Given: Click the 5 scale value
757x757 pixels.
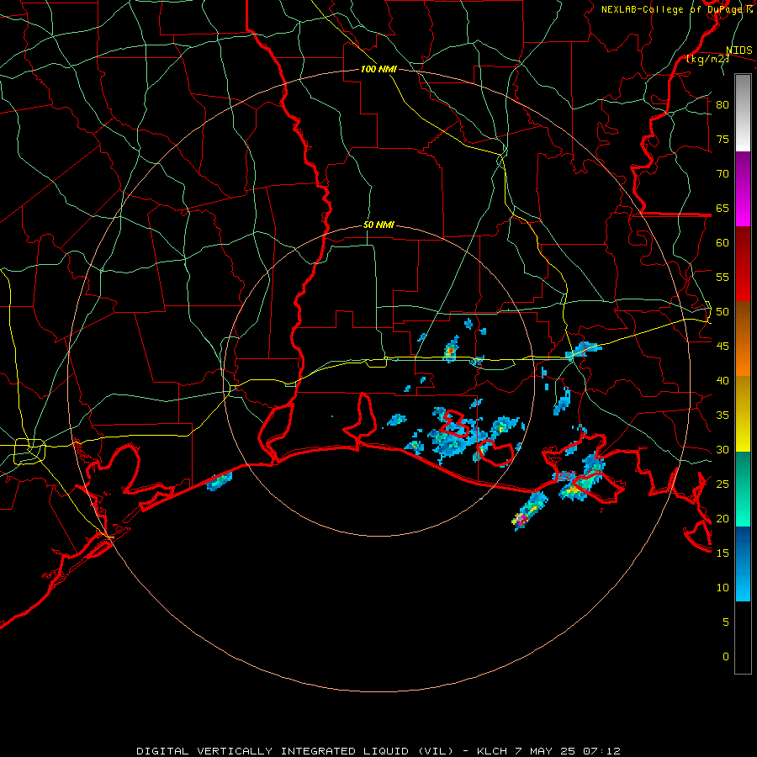Looking at the screenshot, I should click(x=726, y=622).
